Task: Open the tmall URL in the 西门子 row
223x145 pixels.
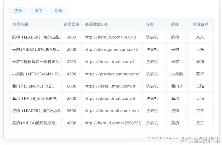Action: point(110,86)
